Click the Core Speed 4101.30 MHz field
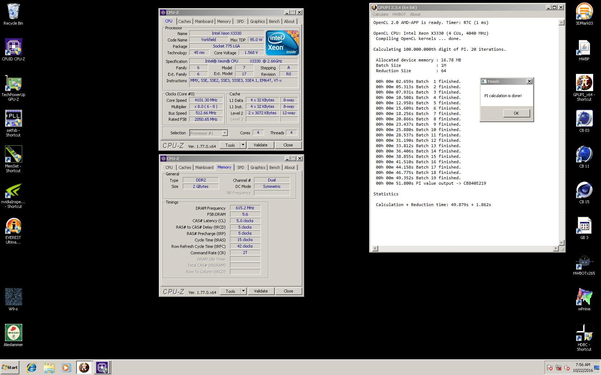This screenshot has width=601, height=375. [x=206, y=100]
